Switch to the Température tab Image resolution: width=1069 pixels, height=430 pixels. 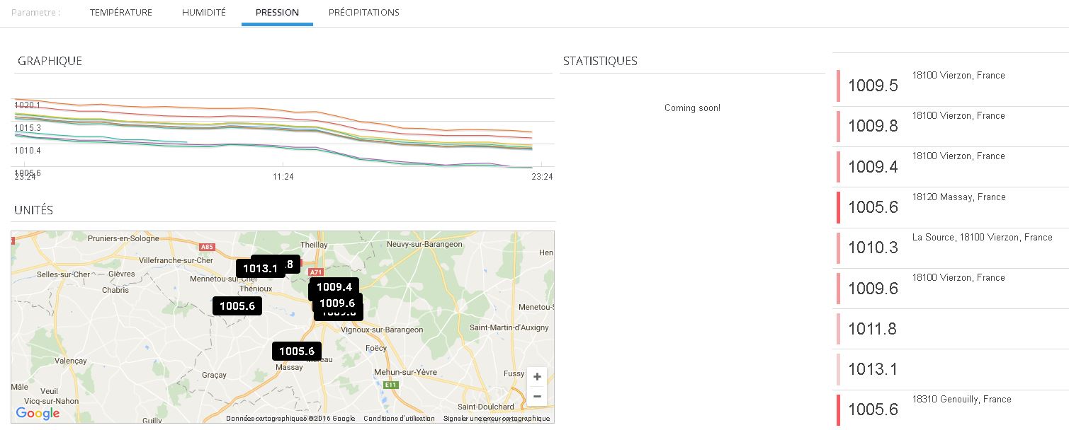pos(121,13)
